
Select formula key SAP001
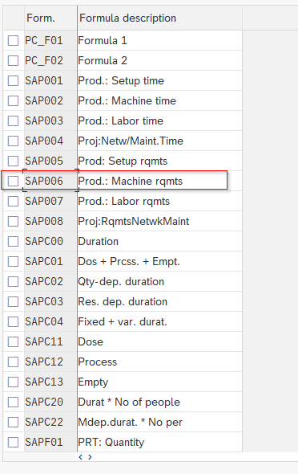click(x=50, y=80)
